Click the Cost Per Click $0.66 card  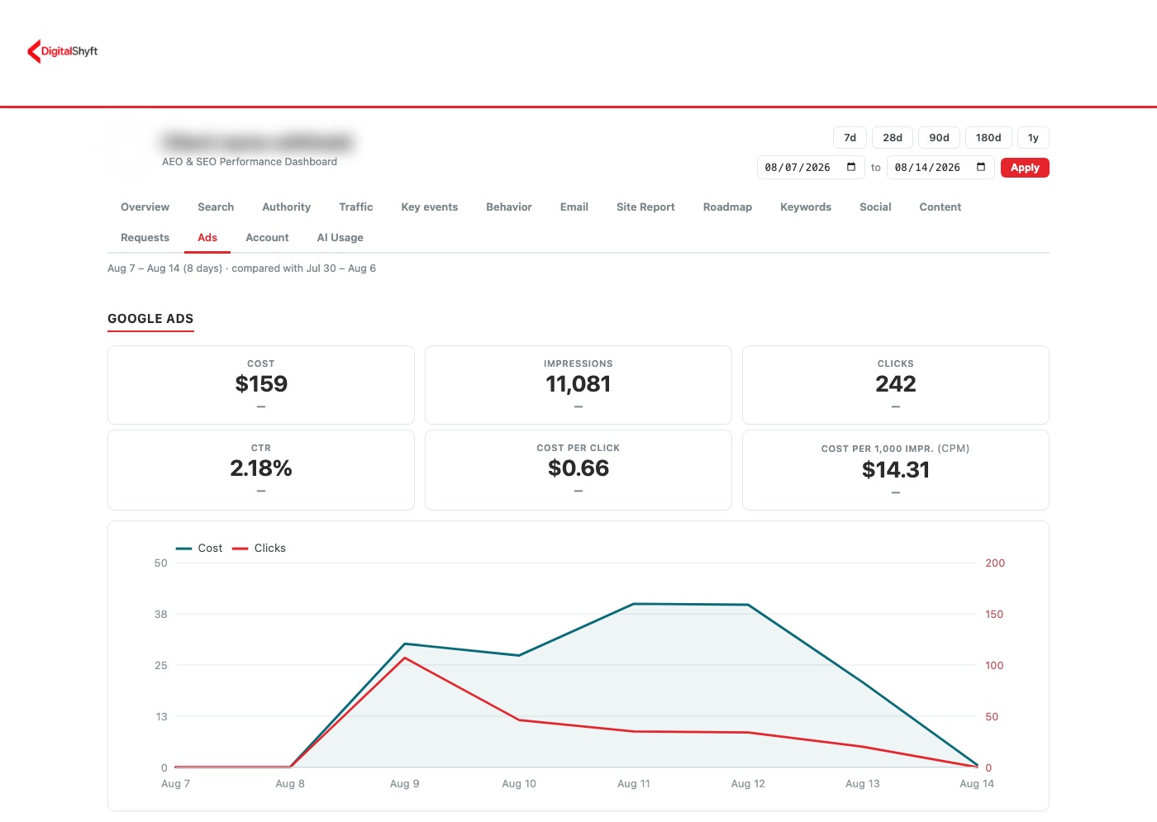coord(578,470)
